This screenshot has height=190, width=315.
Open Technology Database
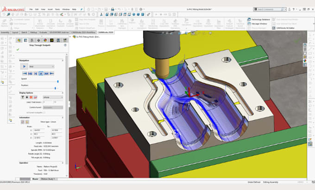259,19
